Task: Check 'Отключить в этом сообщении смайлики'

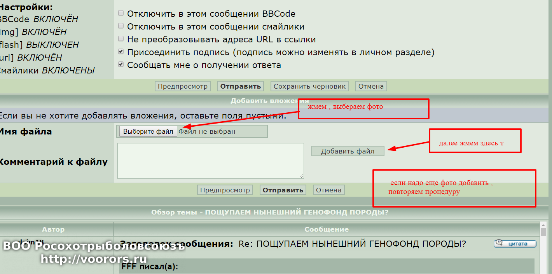Action: (121, 26)
